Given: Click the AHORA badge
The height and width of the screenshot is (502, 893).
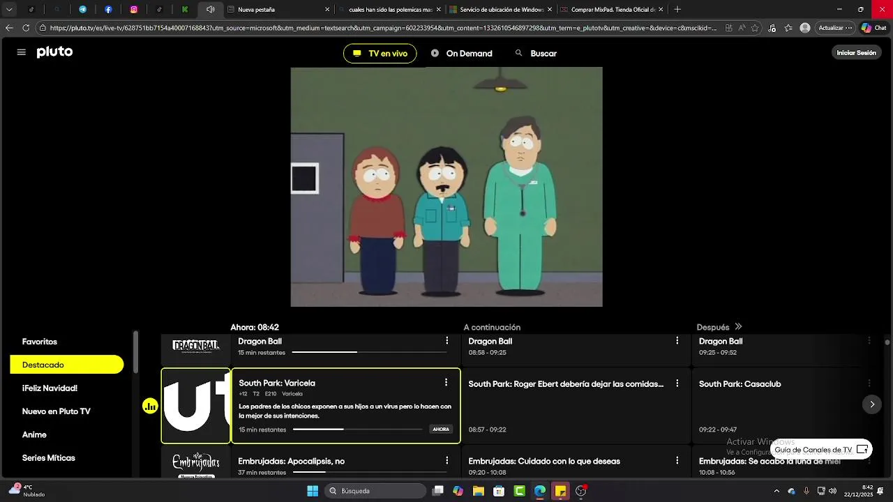Looking at the screenshot, I should [441, 429].
